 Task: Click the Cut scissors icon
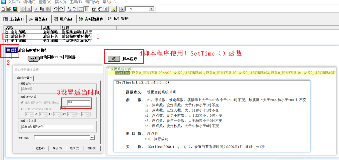pyautogui.click(x=36, y=9)
